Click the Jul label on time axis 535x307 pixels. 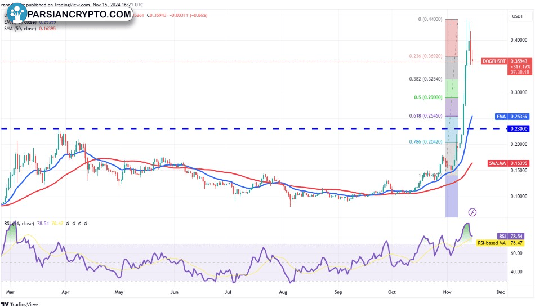(228, 292)
